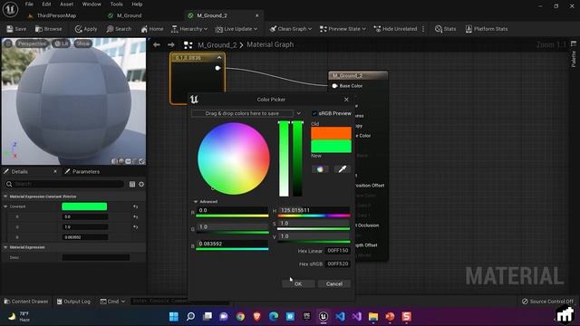Collapse the Advanced section

pyautogui.click(x=196, y=201)
